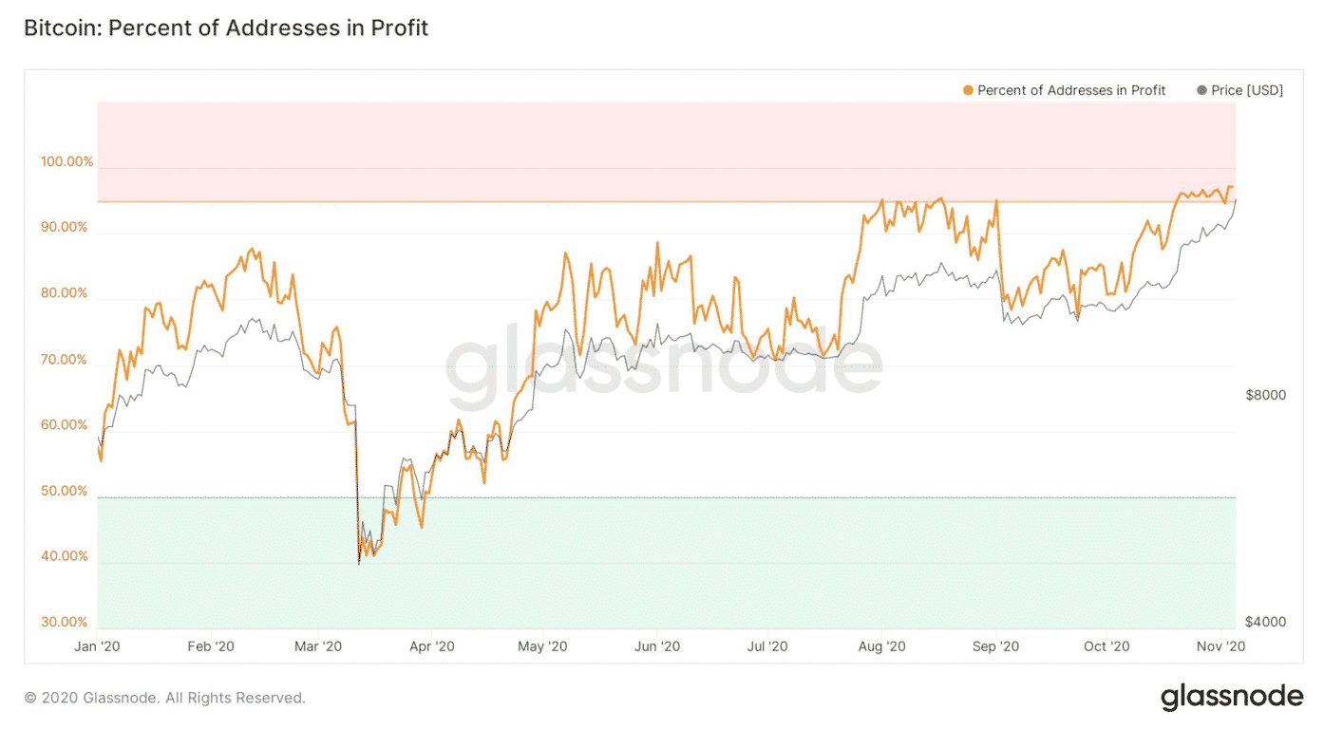The image size is (1324, 729).
Task: Select the Jan '20 x-axis label
Action: (97, 646)
